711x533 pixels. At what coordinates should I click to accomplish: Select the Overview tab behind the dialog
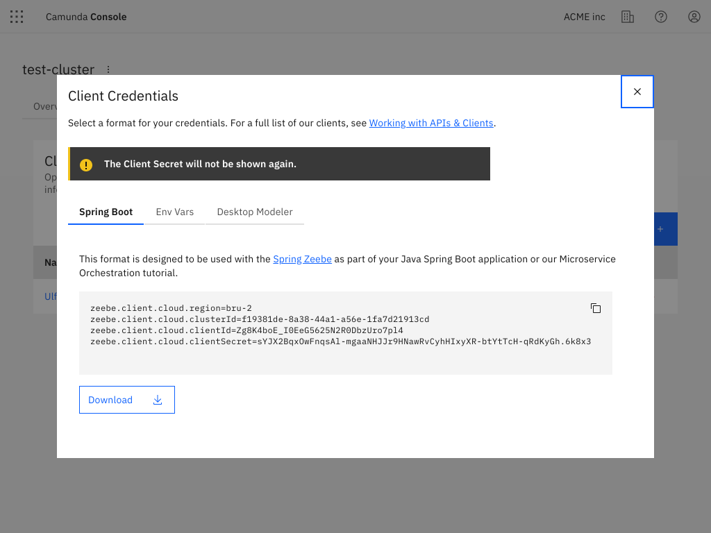(44, 107)
